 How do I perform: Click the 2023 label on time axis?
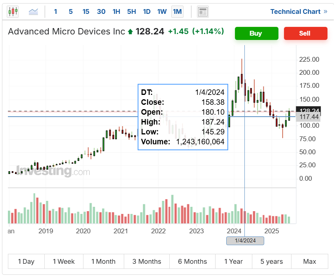point(197,231)
